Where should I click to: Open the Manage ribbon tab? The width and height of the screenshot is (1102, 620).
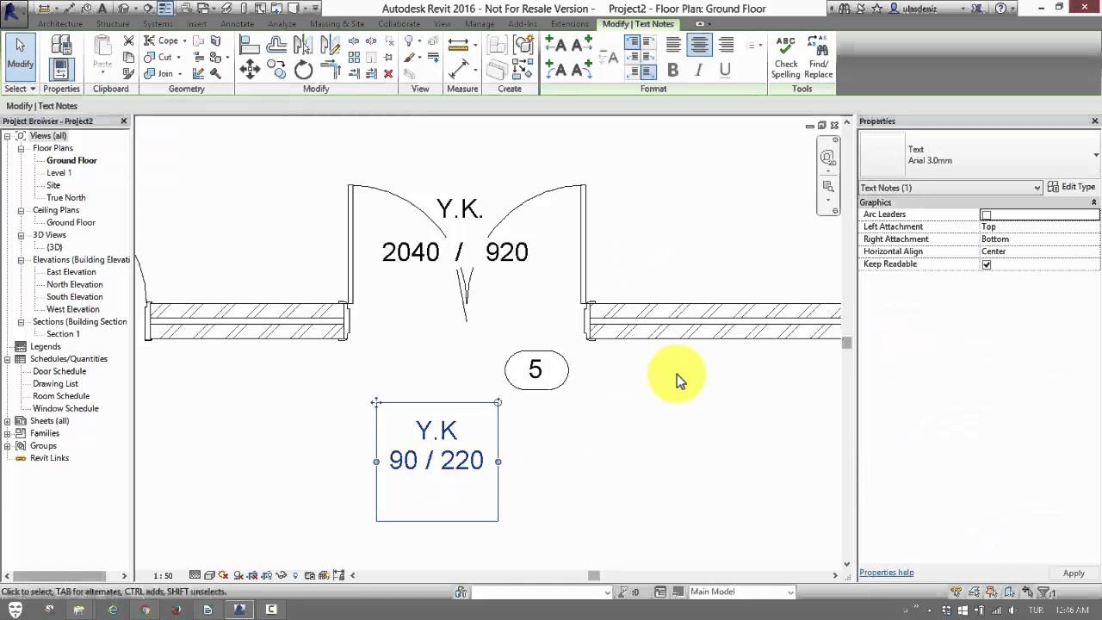click(x=480, y=24)
